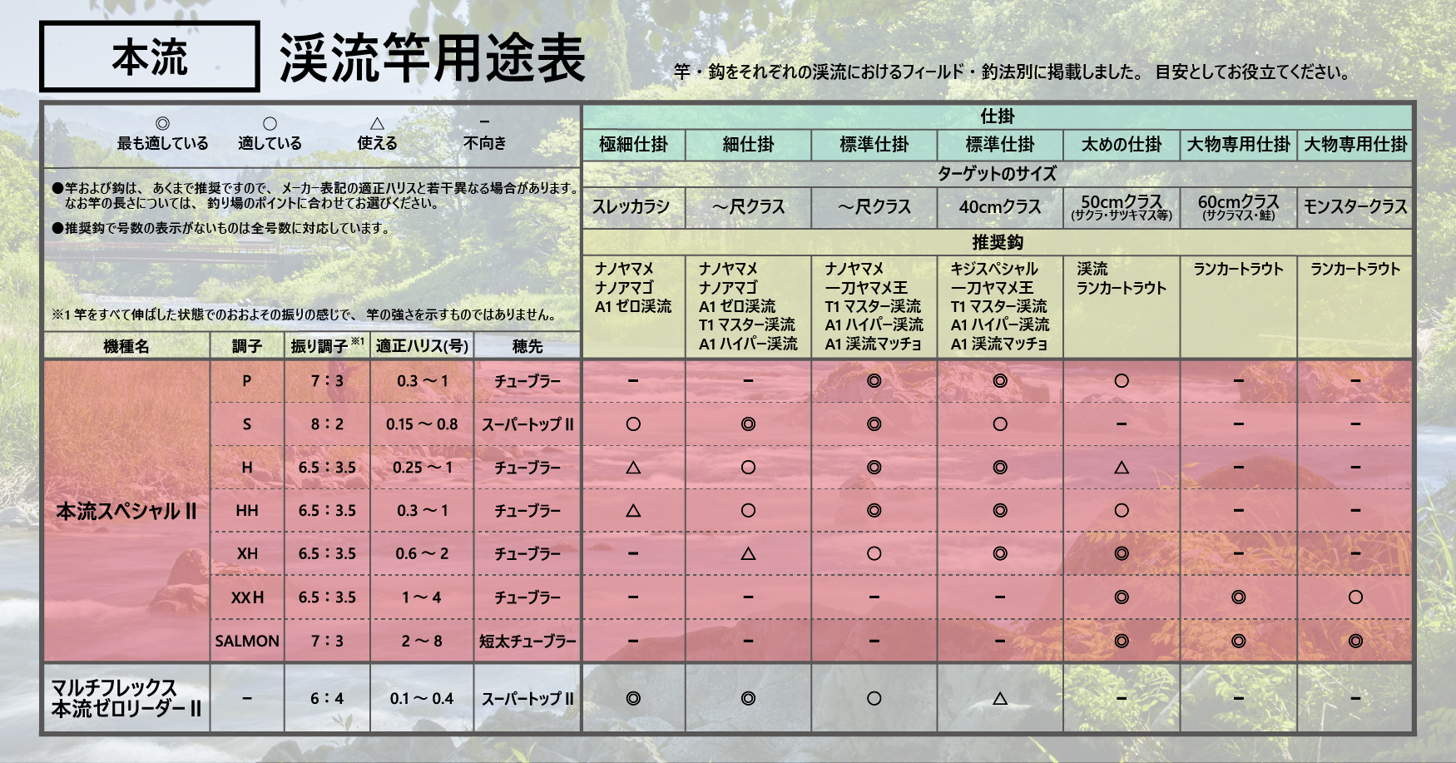Select the 極細仕掛 column header
Image resolution: width=1456 pixels, height=763 pixels.
(x=633, y=145)
